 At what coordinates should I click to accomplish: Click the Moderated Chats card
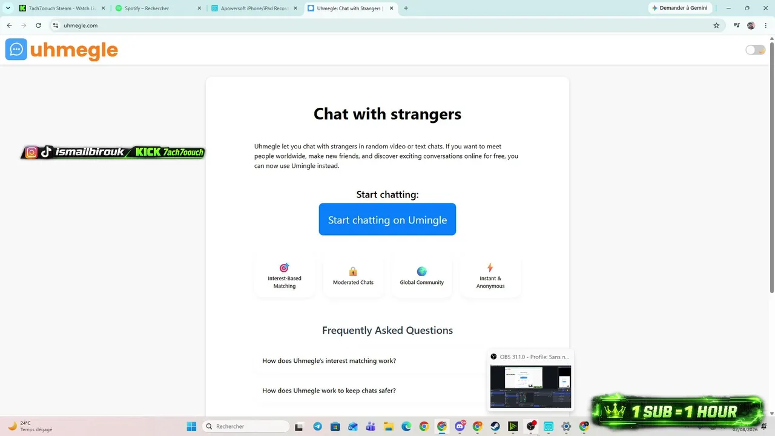[x=353, y=277]
